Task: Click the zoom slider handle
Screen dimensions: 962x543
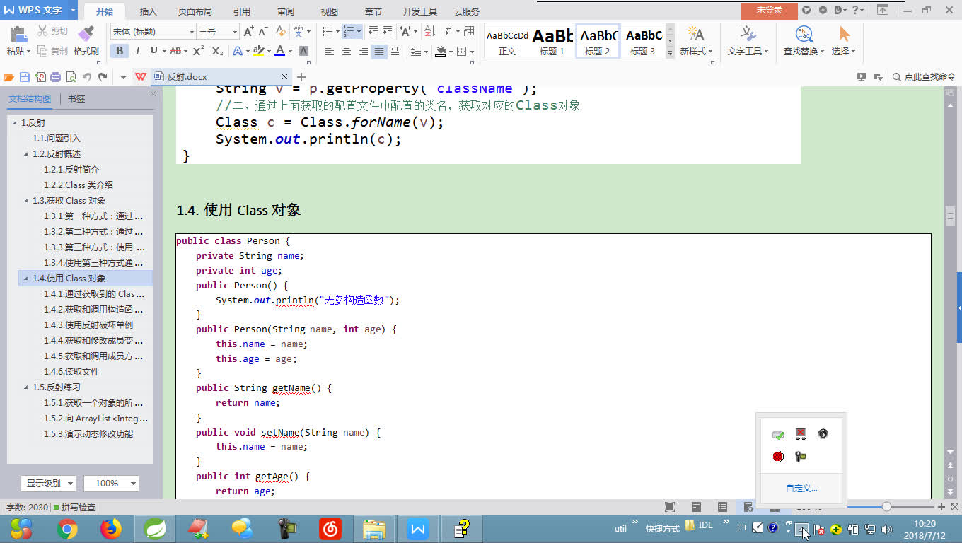Action: (886, 506)
